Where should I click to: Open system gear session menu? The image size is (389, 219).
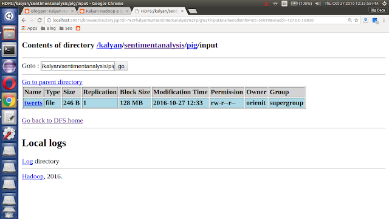pos(384,4)
